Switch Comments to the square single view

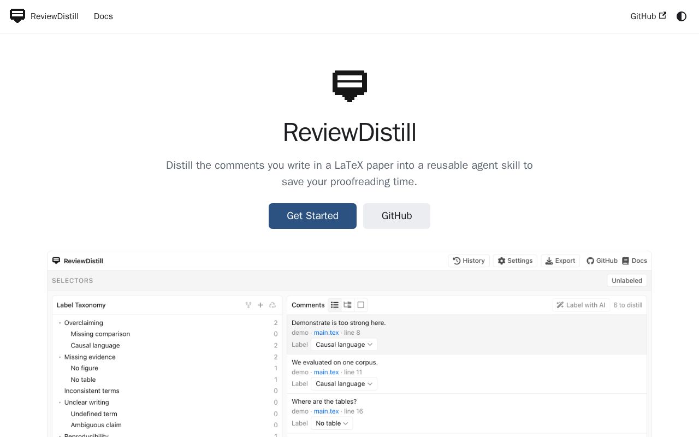[x=360, y=305]
